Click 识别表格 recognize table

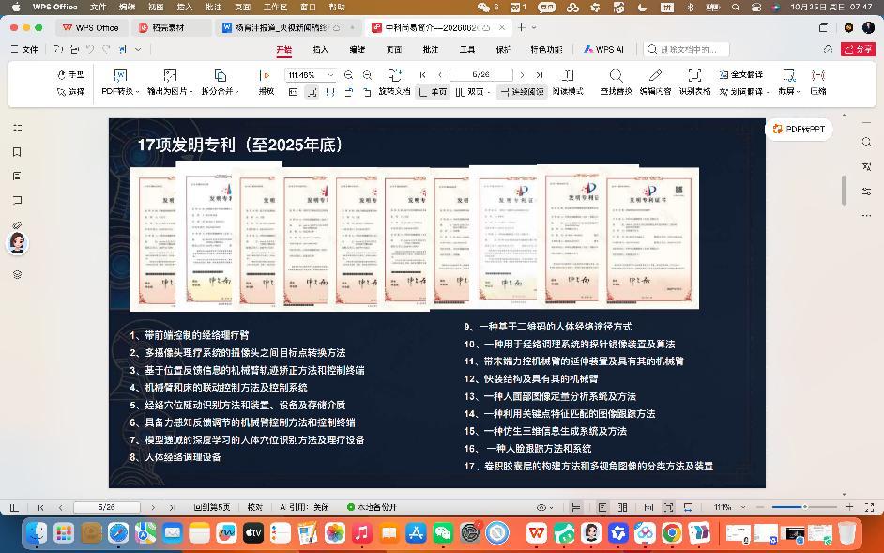(x=694, y=83)
